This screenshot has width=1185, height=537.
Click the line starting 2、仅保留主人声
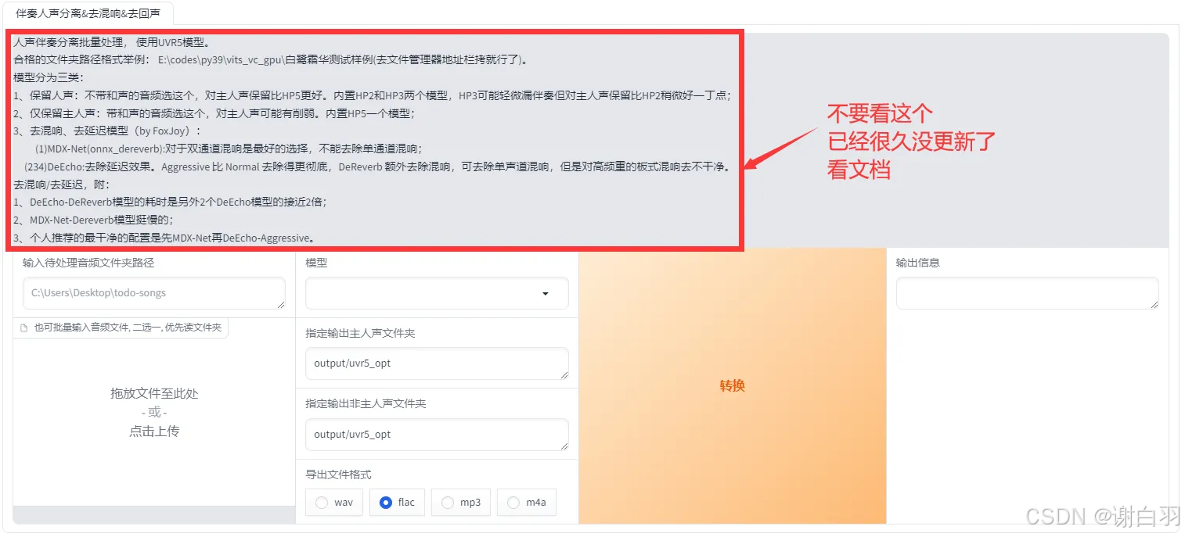[214, 113]
